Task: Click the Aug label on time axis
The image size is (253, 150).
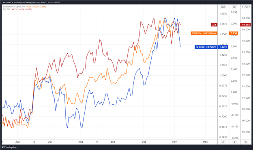Action: (81, 142)
